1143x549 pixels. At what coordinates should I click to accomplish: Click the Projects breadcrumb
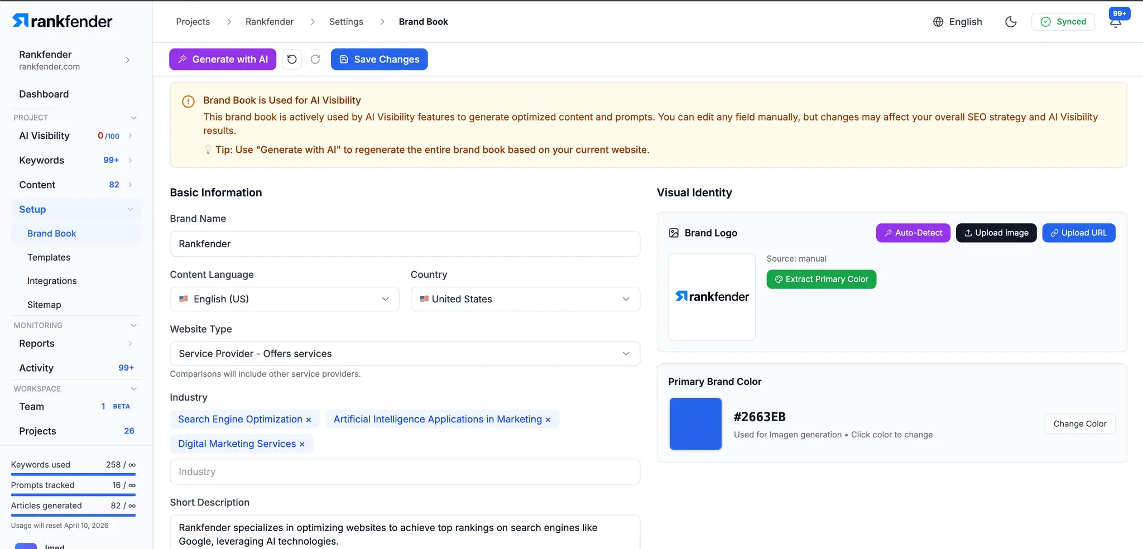tap(193, 22)
